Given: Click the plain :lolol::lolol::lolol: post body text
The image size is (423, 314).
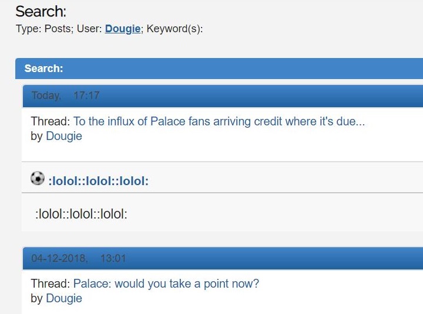Looking at the screenshot, I should pos(81,214).
